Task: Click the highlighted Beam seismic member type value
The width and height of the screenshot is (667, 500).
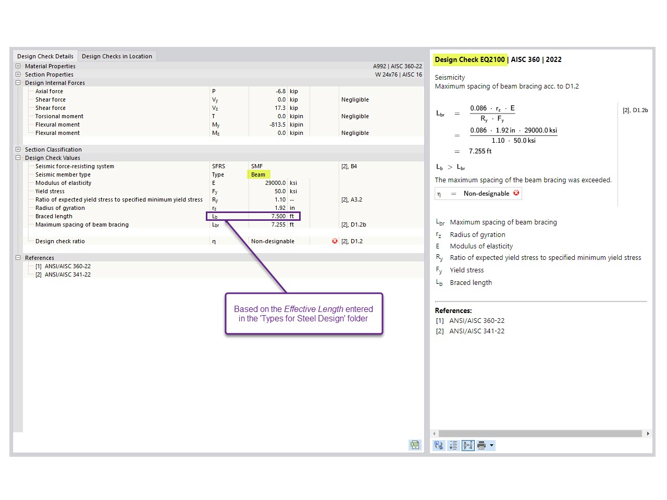Action: (x=258, y=174)
